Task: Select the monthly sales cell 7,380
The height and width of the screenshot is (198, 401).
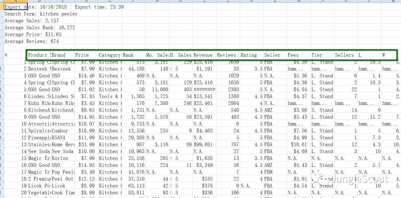Action: [x=157, y=103]
